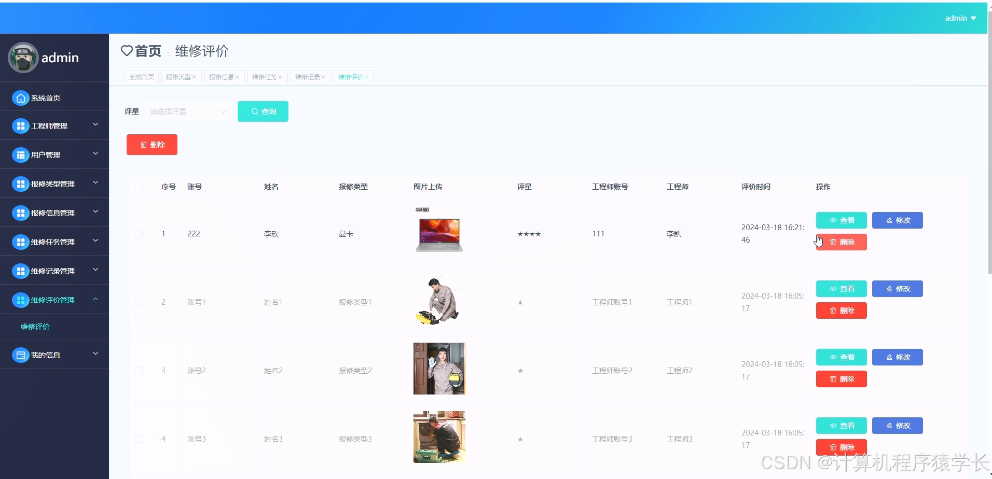Click the 维修任务管理 sidebar icon
The width and height of the screenshot is (992, 479).
tap(20, 242)
